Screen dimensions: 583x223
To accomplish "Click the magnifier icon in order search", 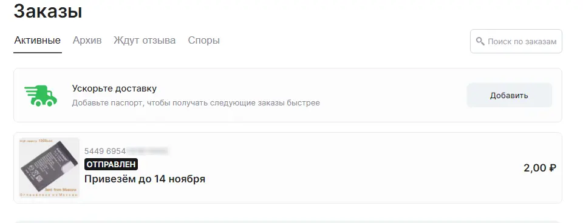I will point(480,41).
